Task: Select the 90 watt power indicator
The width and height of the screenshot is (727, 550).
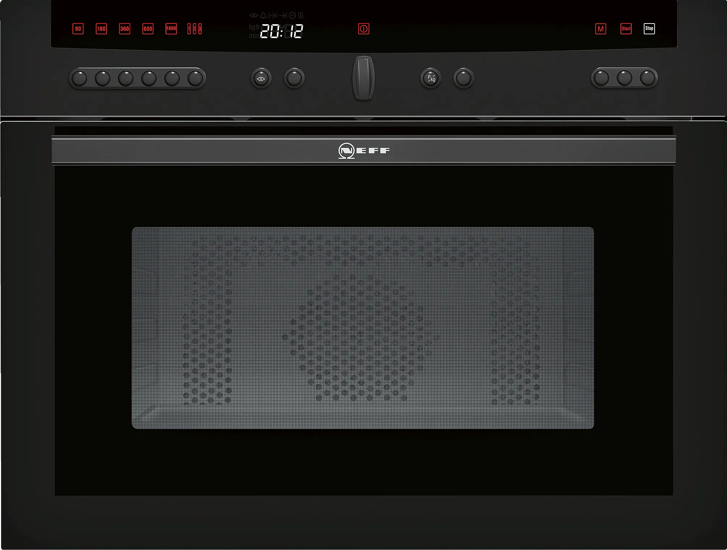Action: [78, 29]
